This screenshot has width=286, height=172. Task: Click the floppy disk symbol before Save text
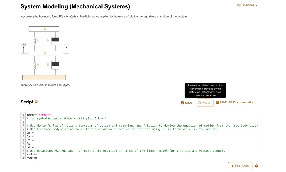[183, 102]
